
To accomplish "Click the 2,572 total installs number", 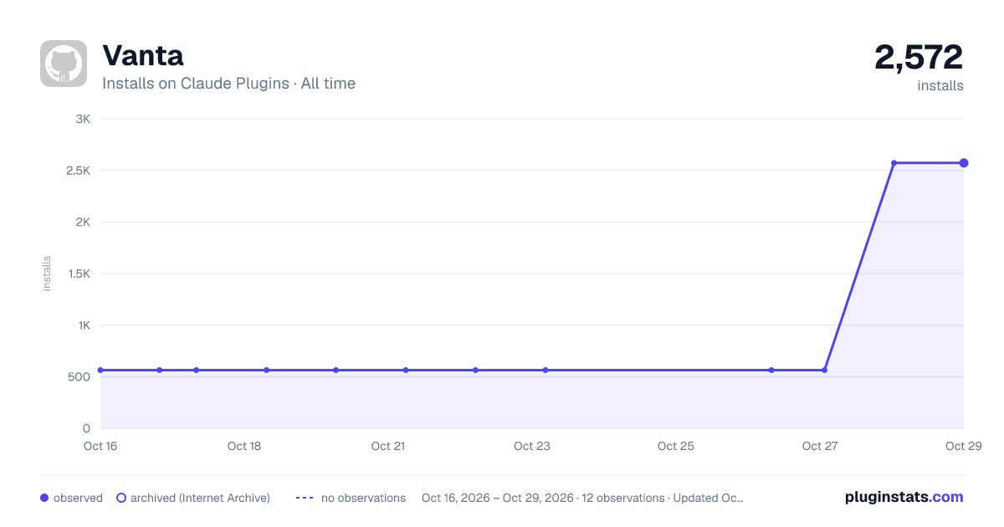I will coord(919,57).
